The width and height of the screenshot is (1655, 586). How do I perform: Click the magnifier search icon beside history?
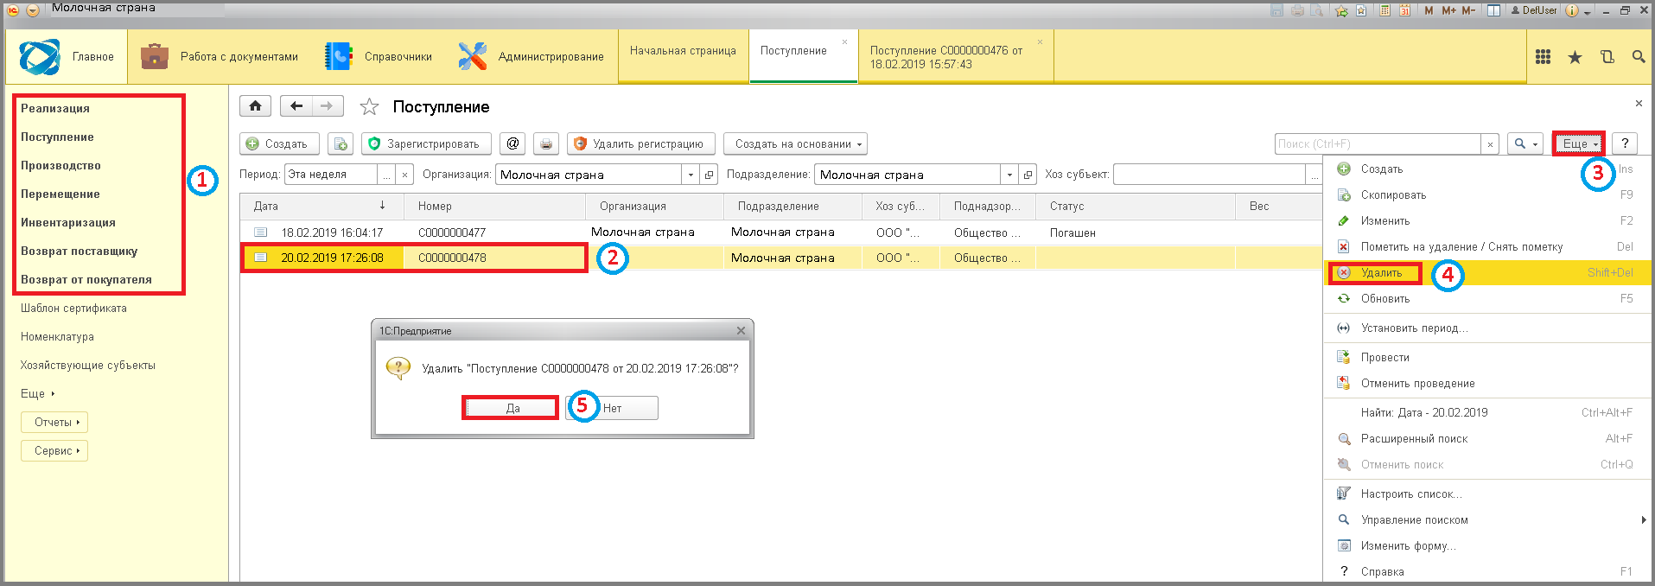tap(1638, 57)
